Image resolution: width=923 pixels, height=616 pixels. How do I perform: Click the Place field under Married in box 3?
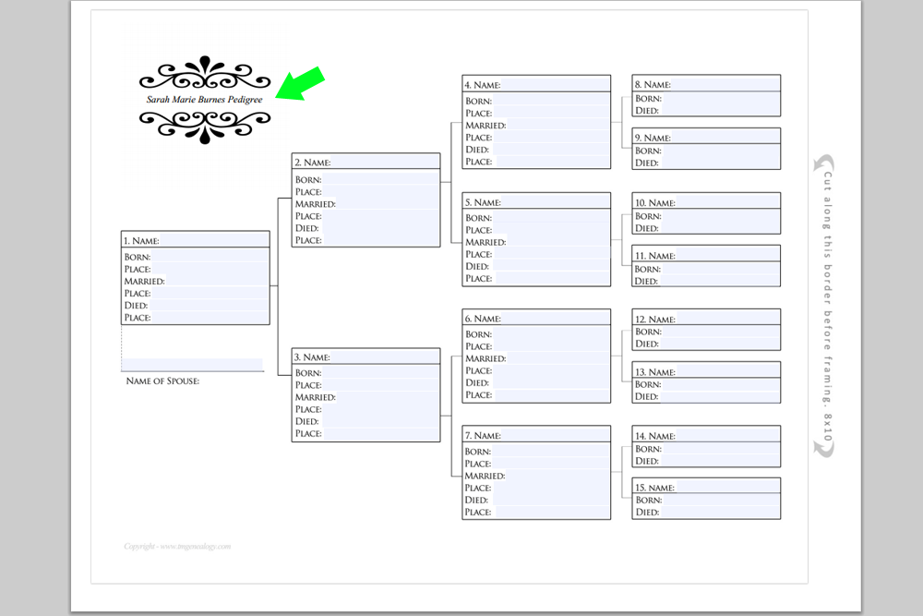(379, 409)
